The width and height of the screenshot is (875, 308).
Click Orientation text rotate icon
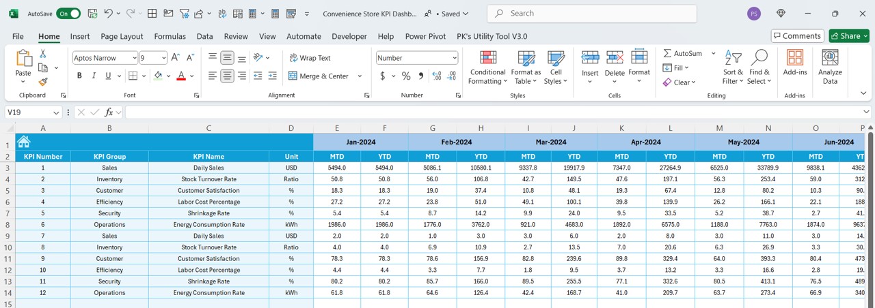pyautogui.click(x=258, y=58)
